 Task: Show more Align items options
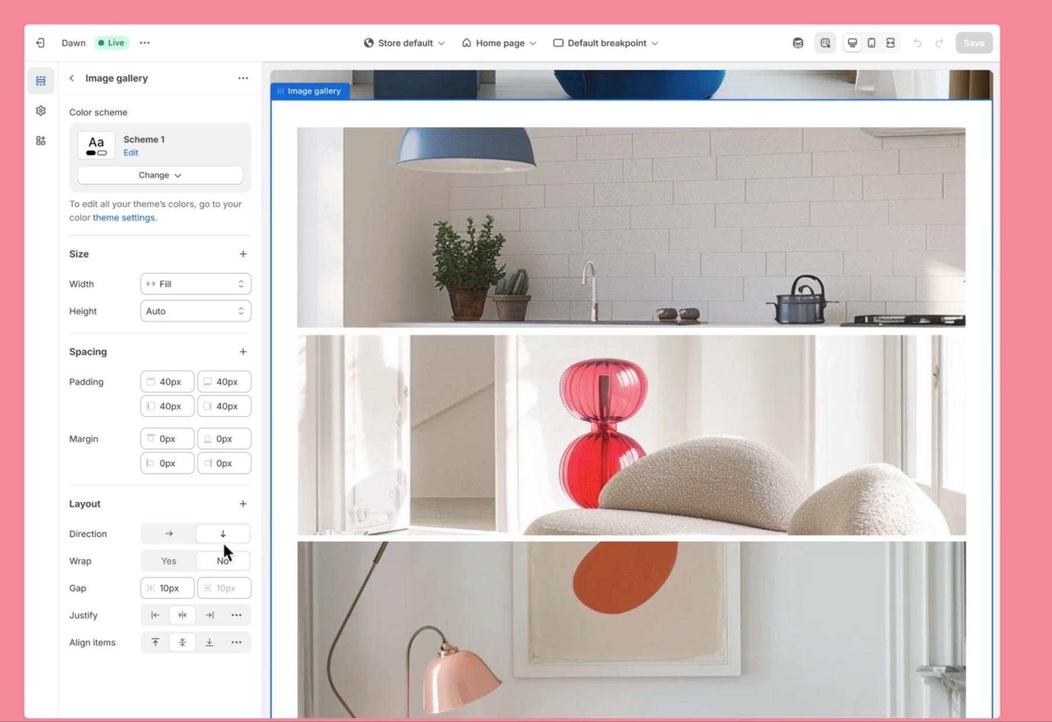pyautogui.click(x=236, y=642)
